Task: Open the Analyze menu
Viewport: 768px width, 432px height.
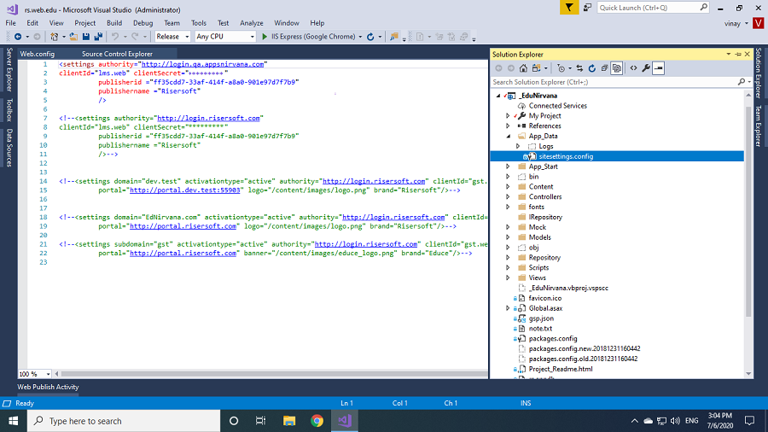Action: (x=251, y=23)
